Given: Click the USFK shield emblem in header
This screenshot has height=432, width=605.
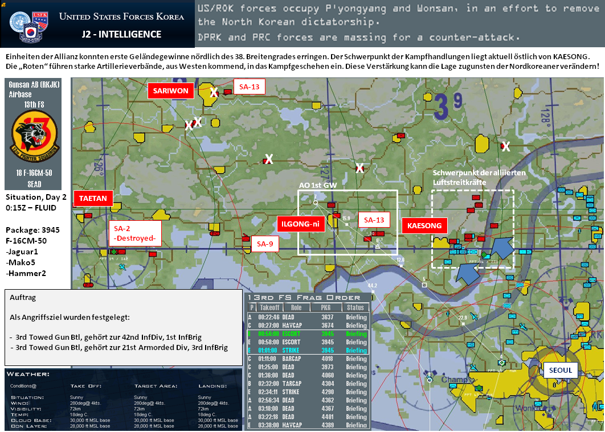Looking at the screenshot, I should [x=40, y=21].
